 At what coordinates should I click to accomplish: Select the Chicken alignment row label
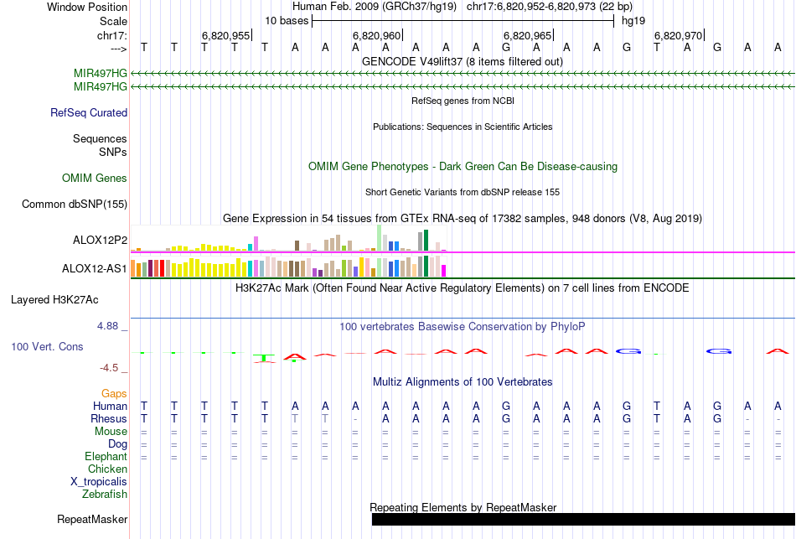coord(107,469)
